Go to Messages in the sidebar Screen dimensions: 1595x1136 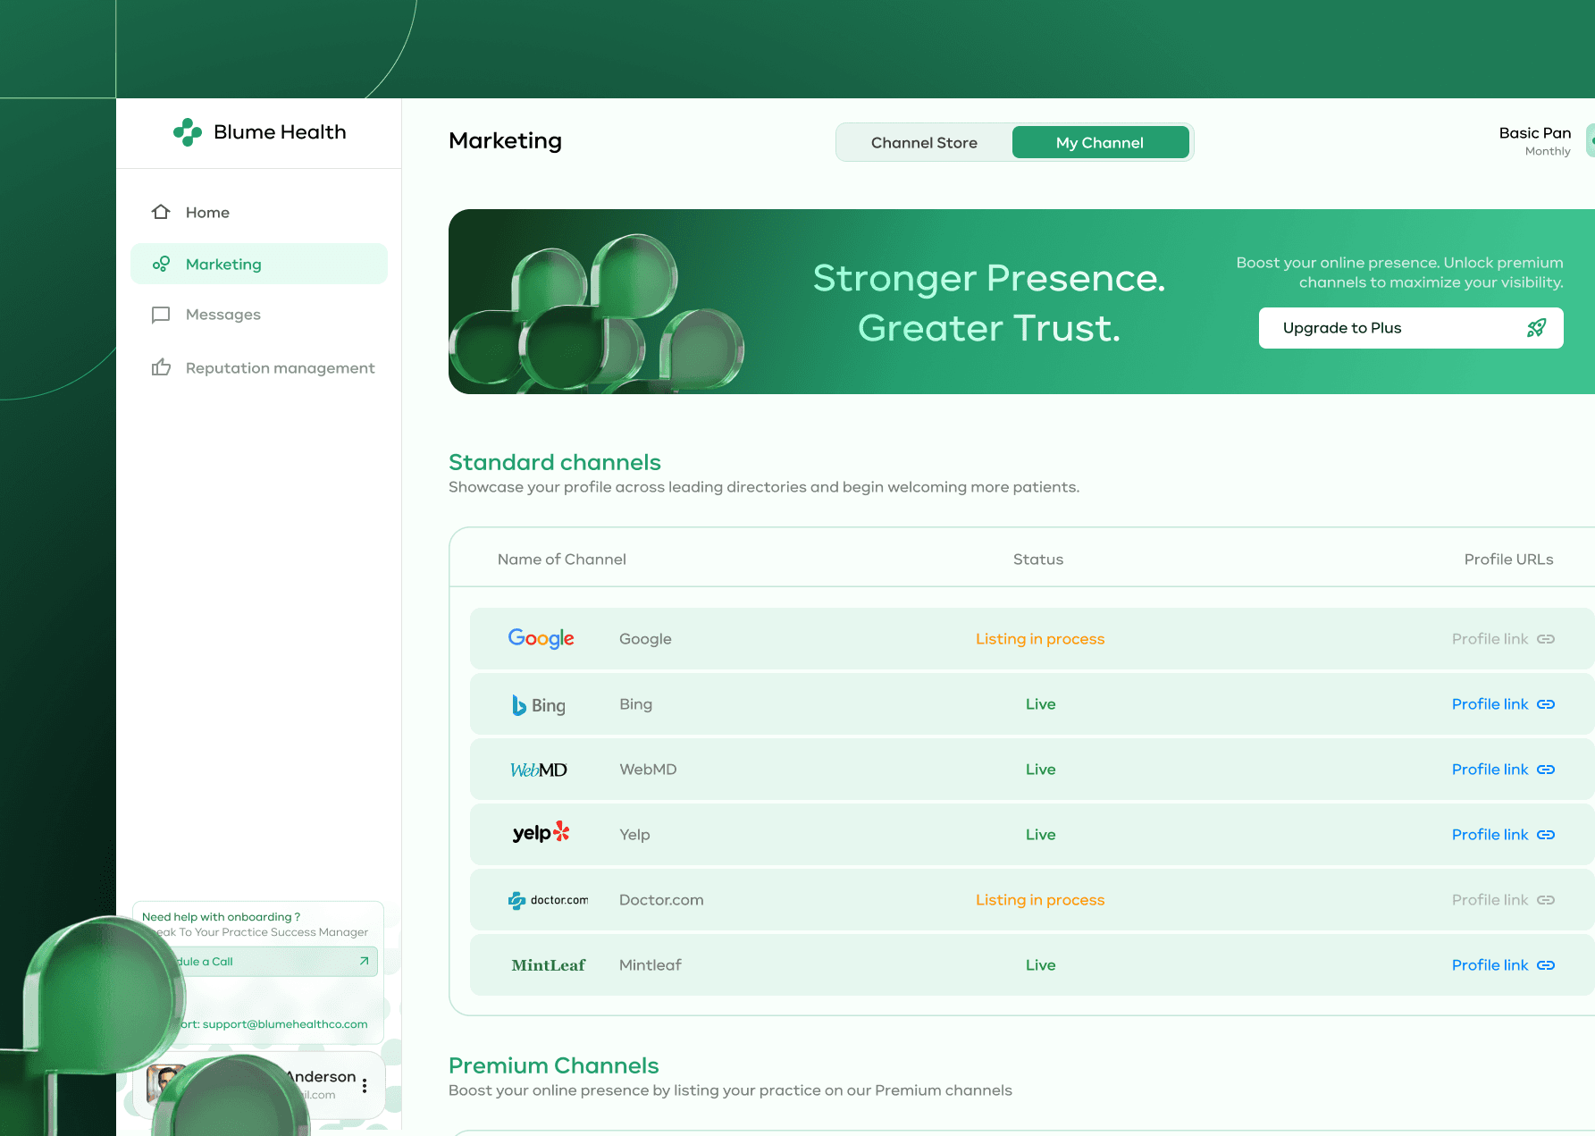pos(259,315)
